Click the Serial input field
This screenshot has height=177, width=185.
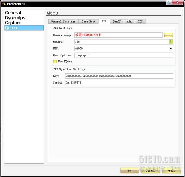[119, 83]
